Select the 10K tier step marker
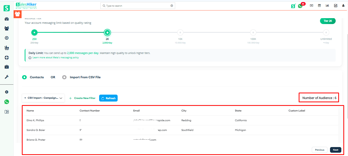 180,32
